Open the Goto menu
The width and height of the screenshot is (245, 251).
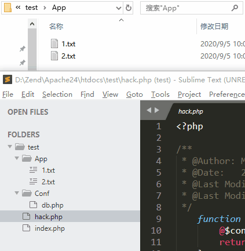tap(134, 94)
